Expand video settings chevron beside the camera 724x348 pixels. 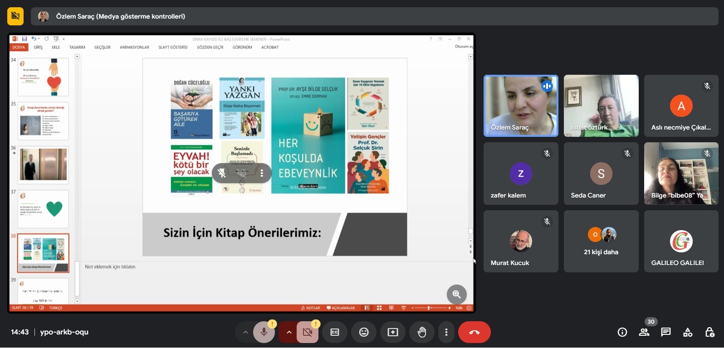point(289,332)
